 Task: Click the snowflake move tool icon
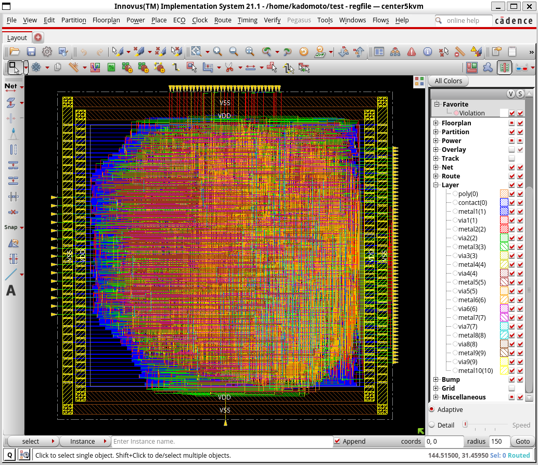(x=36, y=68)
